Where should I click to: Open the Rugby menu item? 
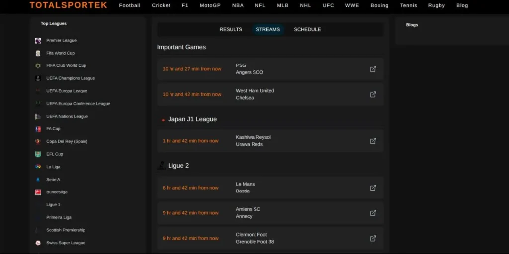[x=436, y=5]
